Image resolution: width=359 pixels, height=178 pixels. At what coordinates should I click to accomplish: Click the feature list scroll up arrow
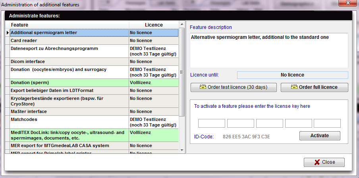pyautogui.click(x=182, y=25)
